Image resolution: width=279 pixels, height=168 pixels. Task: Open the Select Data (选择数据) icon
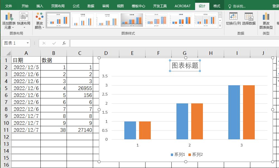[249, 17]
